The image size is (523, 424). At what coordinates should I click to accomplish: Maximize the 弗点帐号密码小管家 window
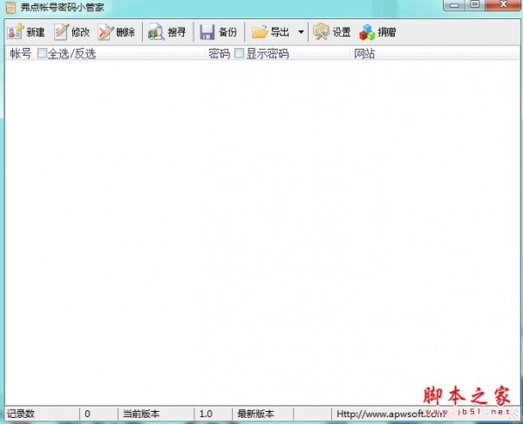point(475,4)
